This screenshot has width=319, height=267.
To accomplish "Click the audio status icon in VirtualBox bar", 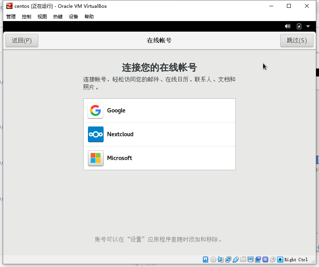I will (220, 260).
